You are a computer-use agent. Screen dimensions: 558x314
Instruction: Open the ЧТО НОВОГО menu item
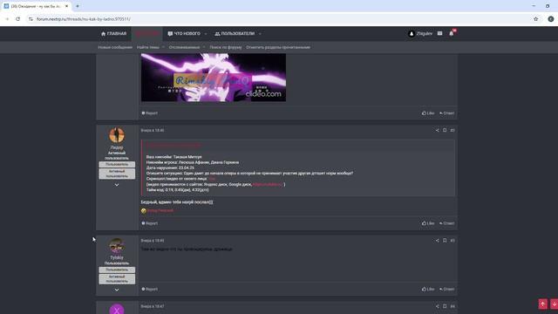[x=184, y=34]
